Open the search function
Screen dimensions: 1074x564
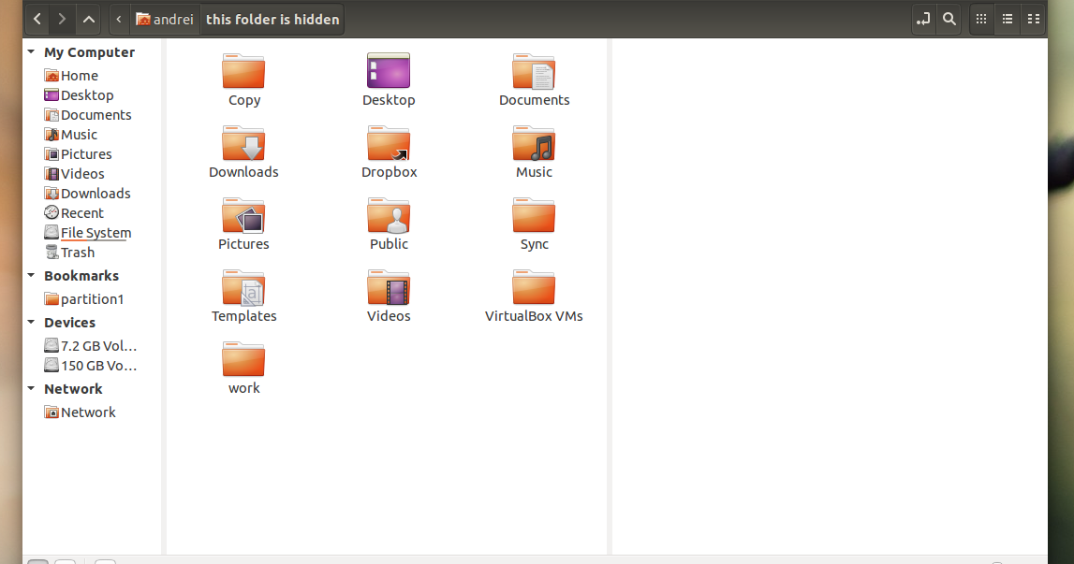[x=949, y=19]
